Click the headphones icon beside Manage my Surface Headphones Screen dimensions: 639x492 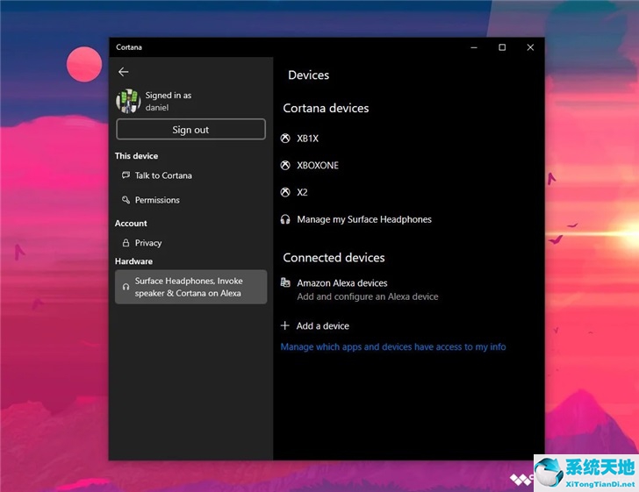[x=285, y=219]
